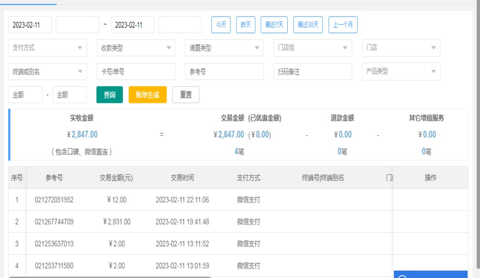480x278 pixels.
Task: Choose the 上一个月 date shortcut
Action: [343, 25]
